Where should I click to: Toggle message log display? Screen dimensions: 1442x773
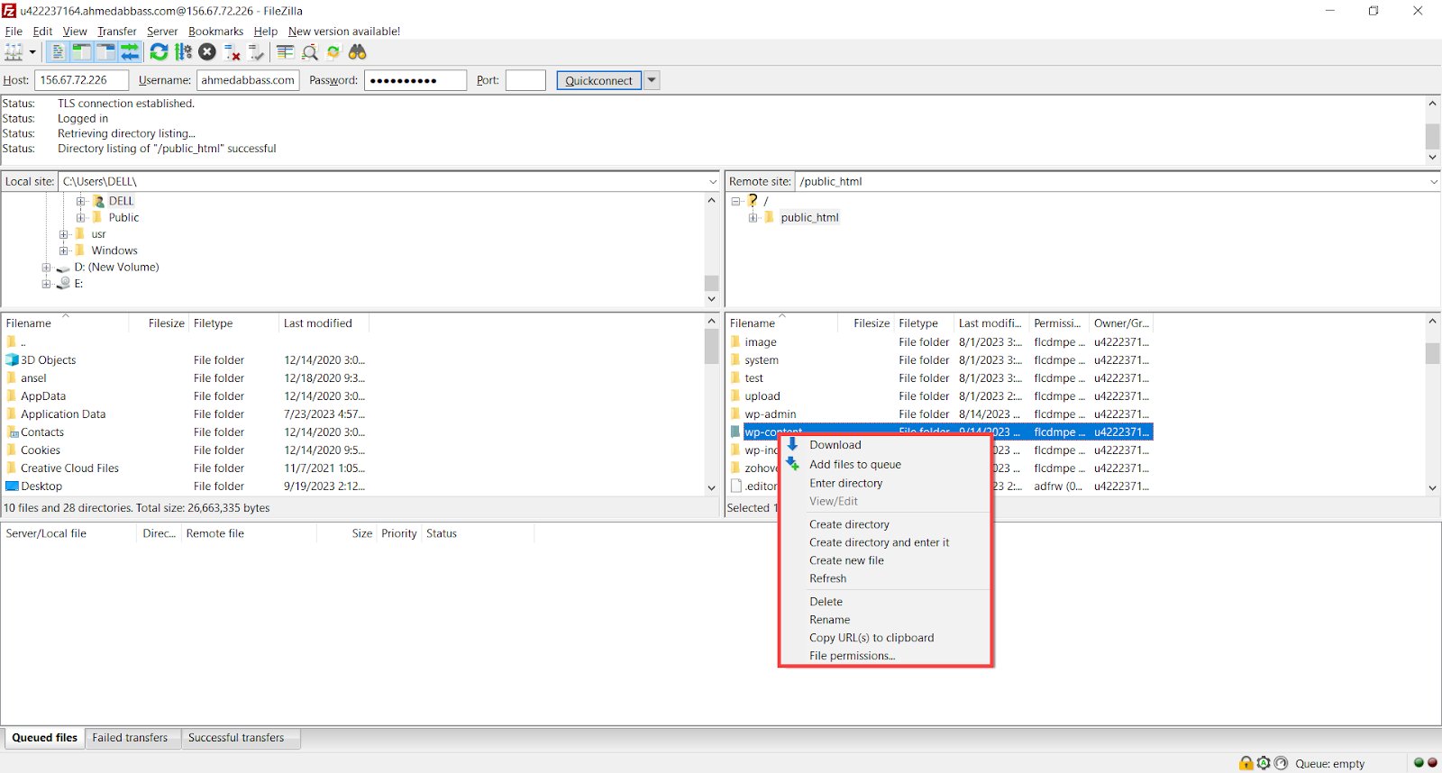pos(58,52)
